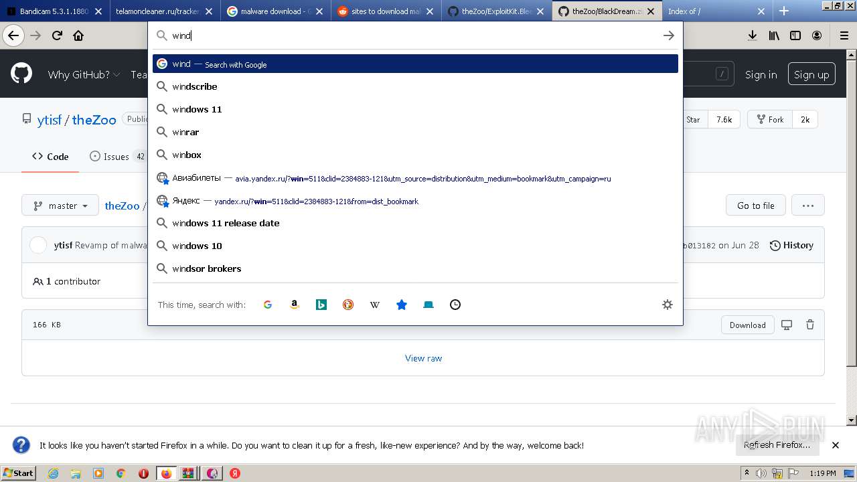The width and height of the screenshot is (857, 482).
Task: Reload the current page
Action: pos(57,35)
